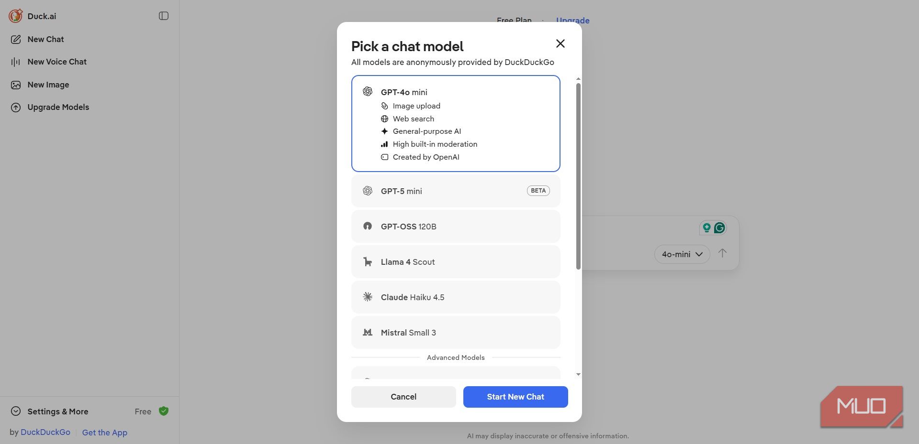Open New Voice Chat from the sidebar
Image resolution: width=919 pixels, height=444 pixels.
pos(57,62)
